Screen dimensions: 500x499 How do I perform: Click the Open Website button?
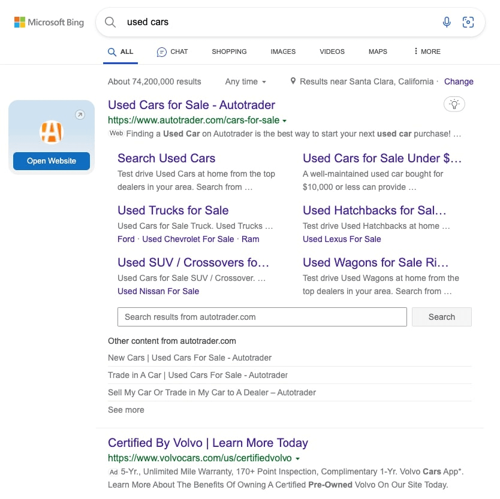52,161
